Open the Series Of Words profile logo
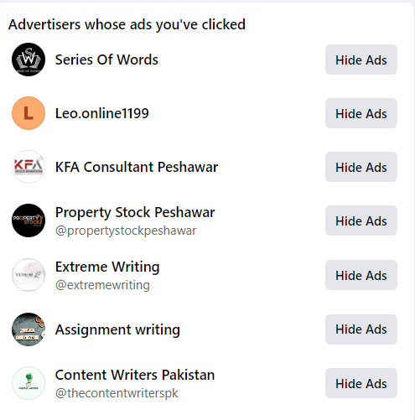The image size is (415, 420). (29, 60)
